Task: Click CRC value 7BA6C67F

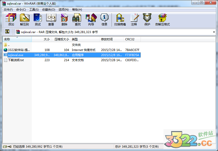Action: (132, 50)
